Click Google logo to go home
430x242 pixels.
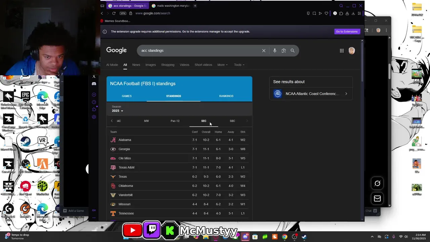(116, 50)
